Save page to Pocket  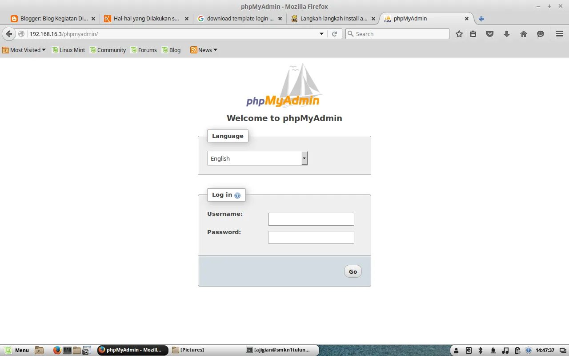490,34
